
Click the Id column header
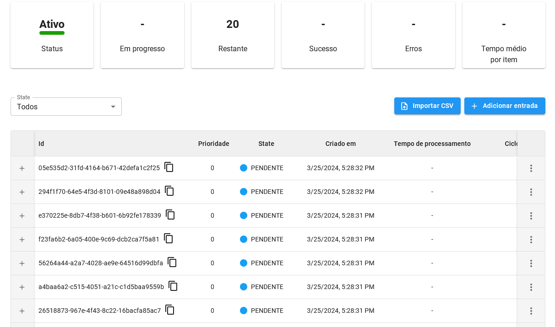tap(41, 144)
